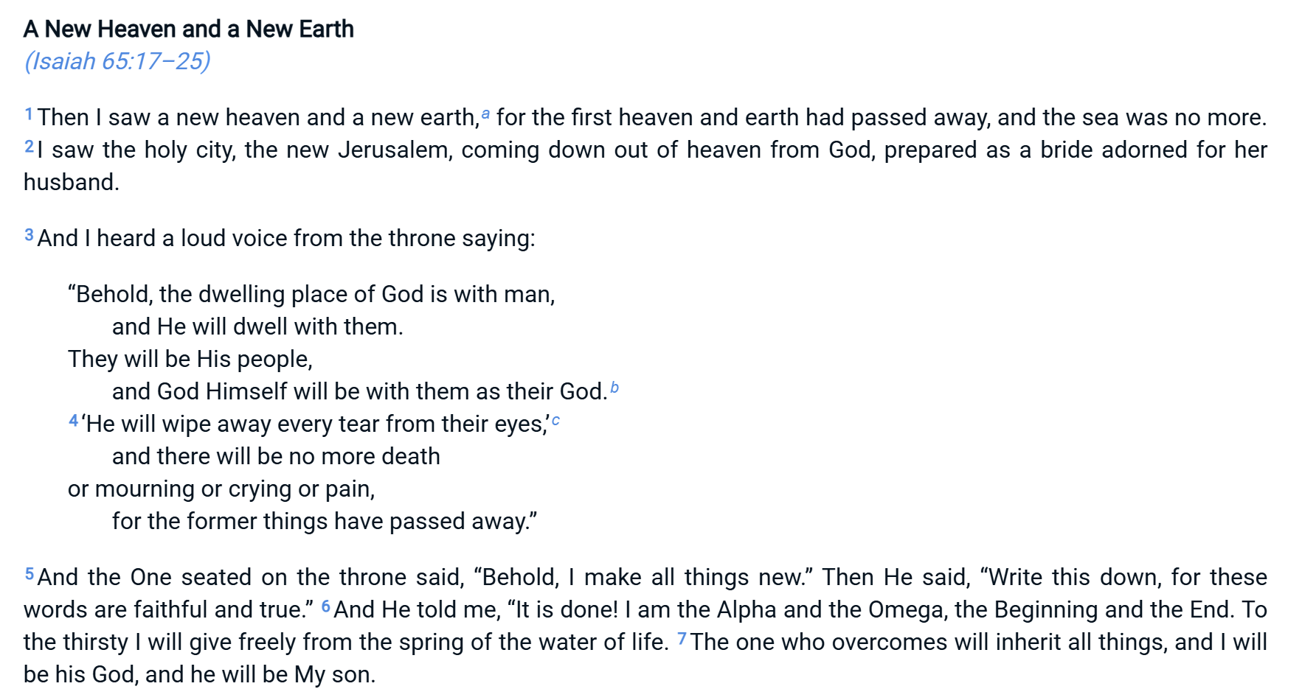
Task: Click the line 'or mourning or crying or pain'
Action: [x=221, y=489]
